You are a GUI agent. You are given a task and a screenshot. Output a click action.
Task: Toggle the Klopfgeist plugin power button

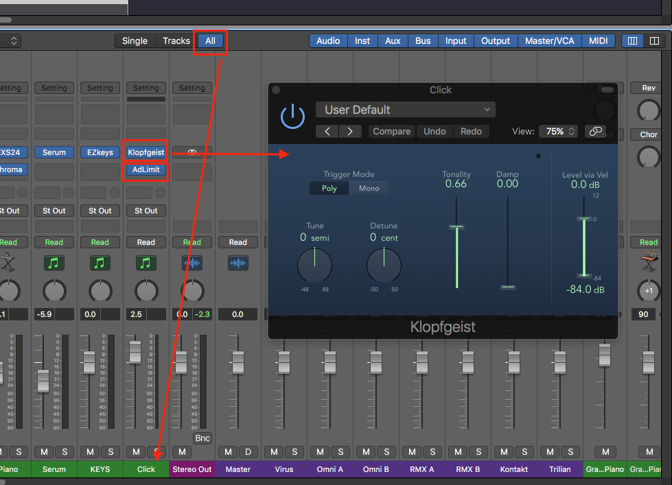[x=292, y=117]
